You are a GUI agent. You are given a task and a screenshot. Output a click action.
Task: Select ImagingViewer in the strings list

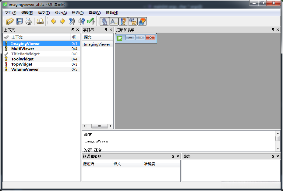coord(98,44)
